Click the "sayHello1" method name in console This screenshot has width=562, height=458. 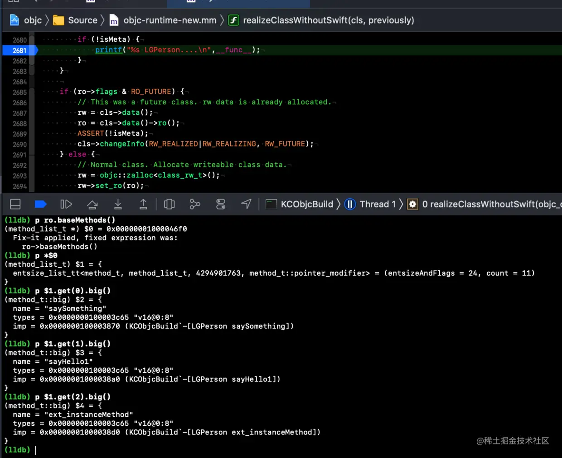click(68, 361)
